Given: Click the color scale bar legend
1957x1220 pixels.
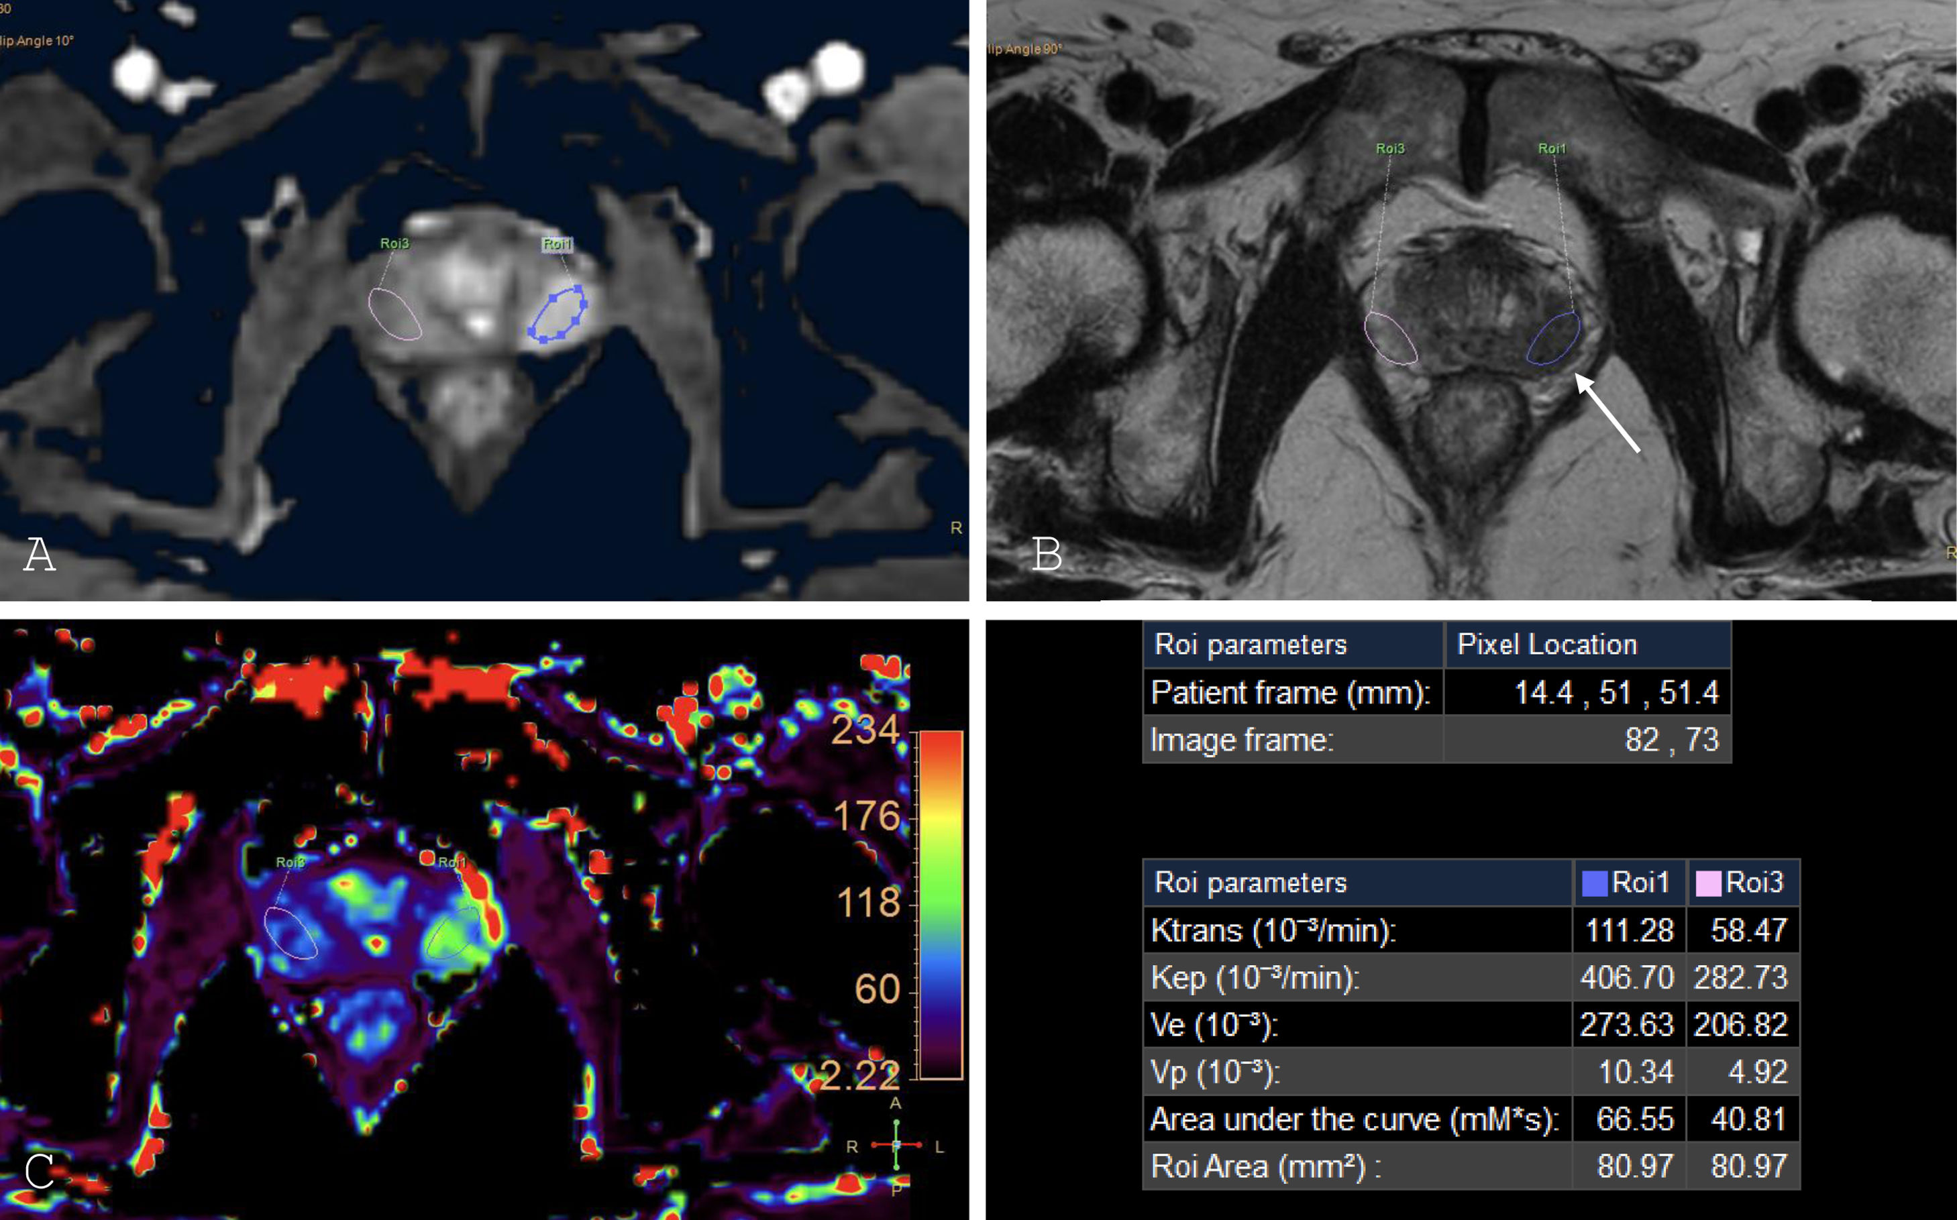Looking at the screenshot, I should (941, 905).
